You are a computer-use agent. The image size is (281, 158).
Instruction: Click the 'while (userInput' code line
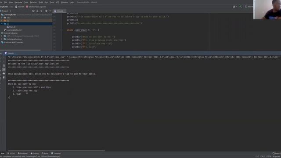point(83,30)
